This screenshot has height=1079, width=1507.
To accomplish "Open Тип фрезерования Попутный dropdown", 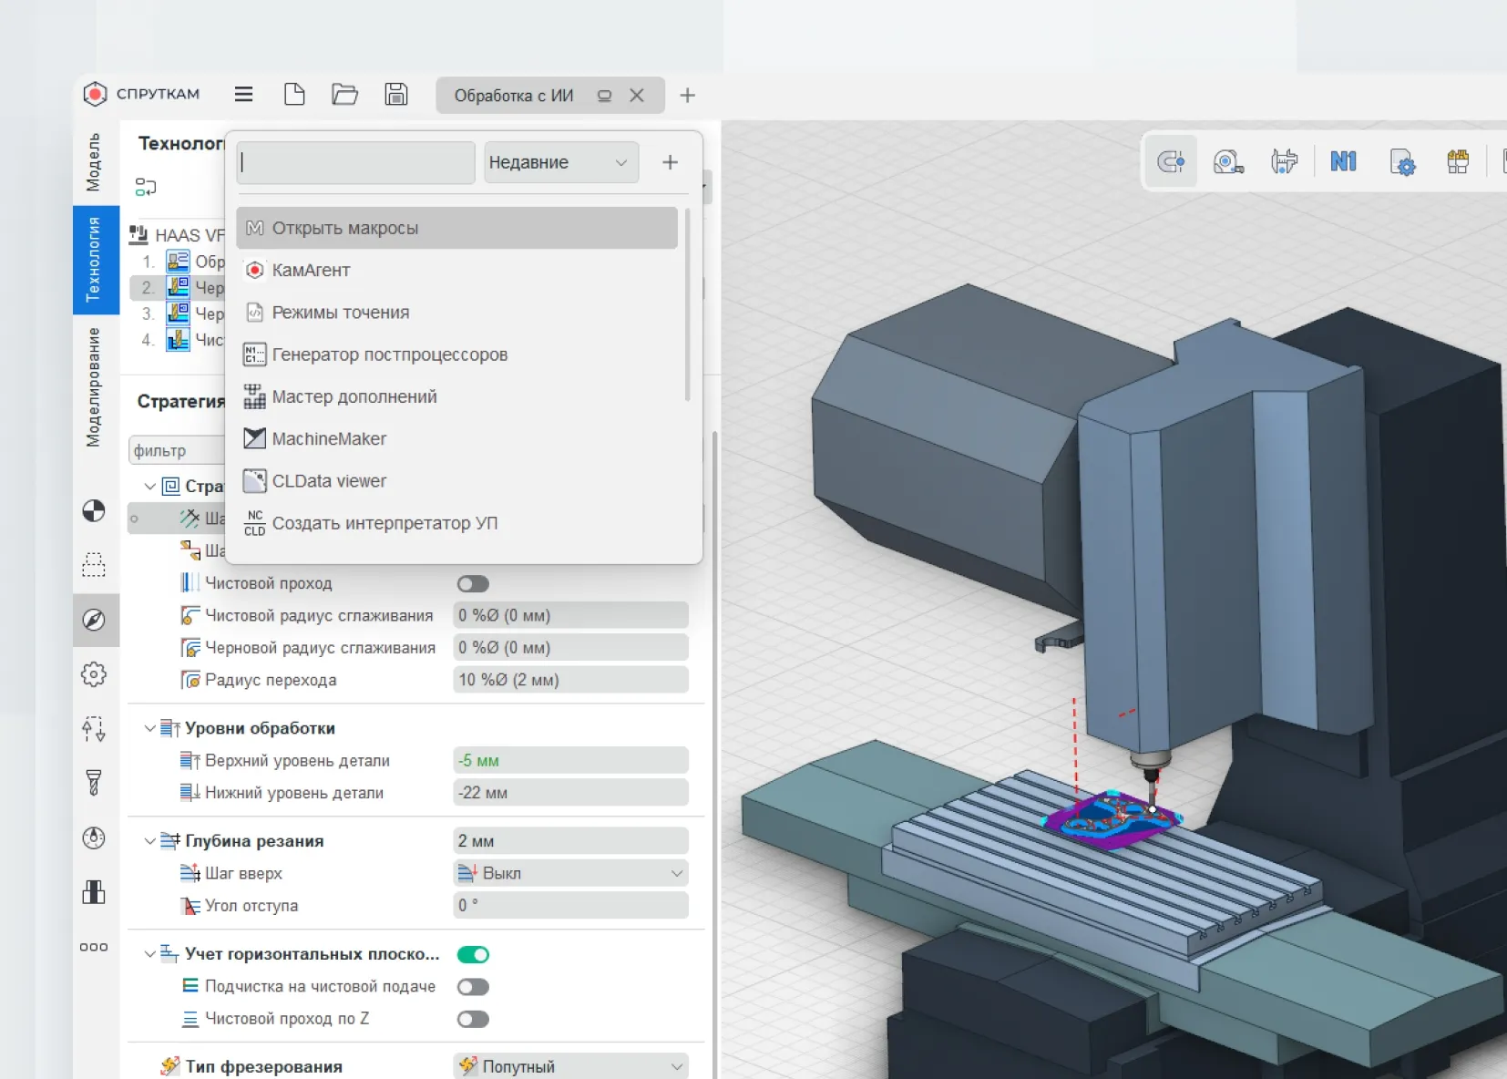I will (571, 1066).
